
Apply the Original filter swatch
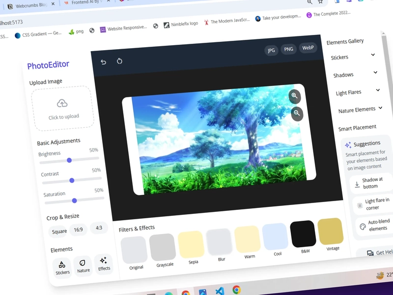(x=134, y=250)
